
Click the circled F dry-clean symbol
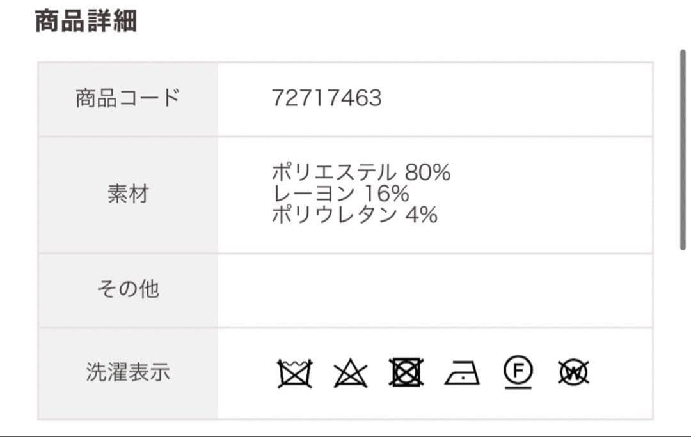point(518,372)
